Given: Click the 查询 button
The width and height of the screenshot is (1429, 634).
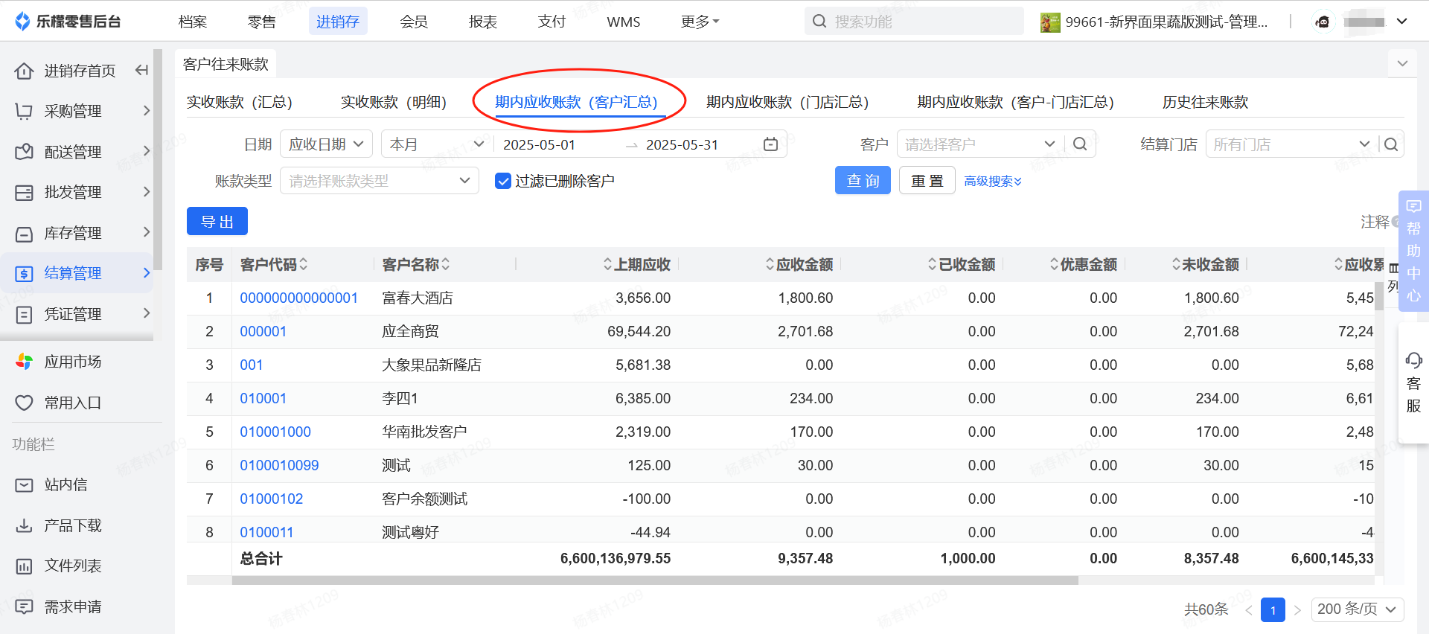Looking at the screenshot, I should (863, 181).
